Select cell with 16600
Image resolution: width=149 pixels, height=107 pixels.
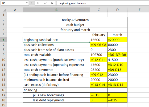pos(99,40)
